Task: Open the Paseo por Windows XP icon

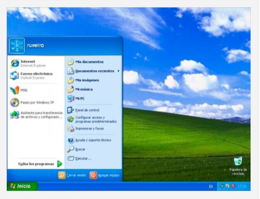Action: [14, 102]
